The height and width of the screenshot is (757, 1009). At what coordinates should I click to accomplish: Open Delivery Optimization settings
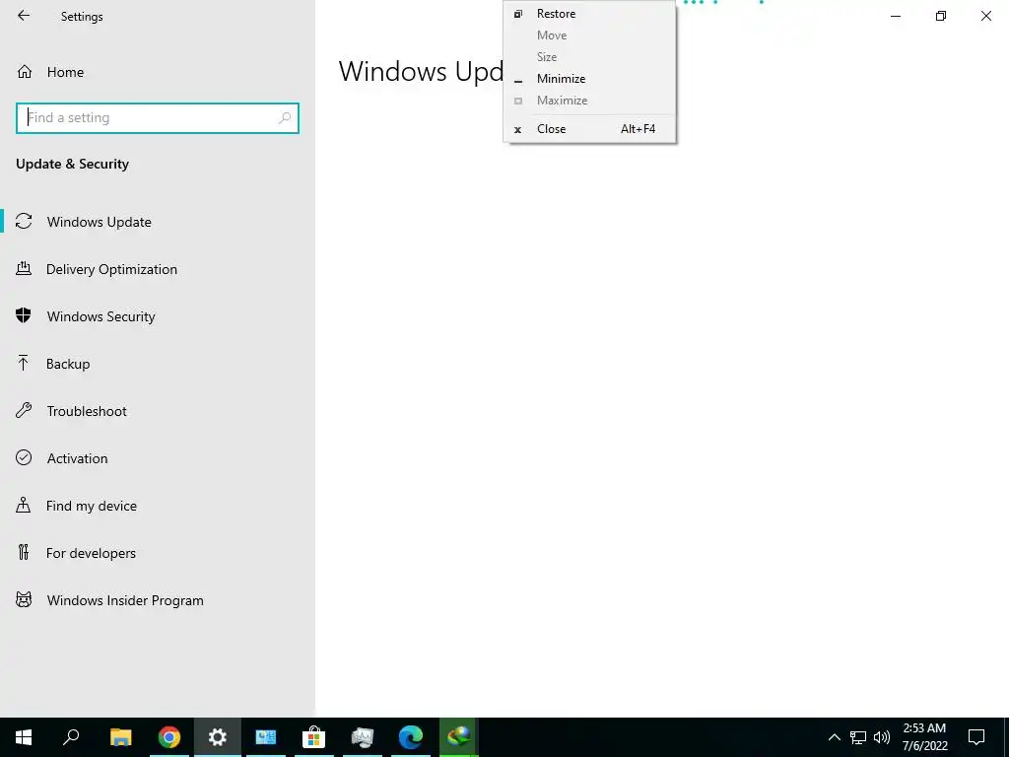pos(157,269)
